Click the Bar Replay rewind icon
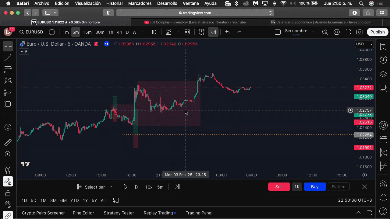Screen dimensions: 390x219 point(213,32)
